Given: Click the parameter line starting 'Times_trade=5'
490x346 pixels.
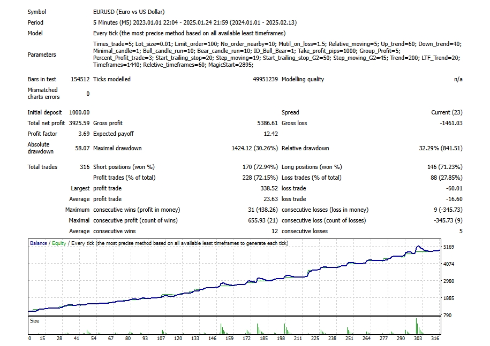Looking at the screenshot, I should point(277,44).
